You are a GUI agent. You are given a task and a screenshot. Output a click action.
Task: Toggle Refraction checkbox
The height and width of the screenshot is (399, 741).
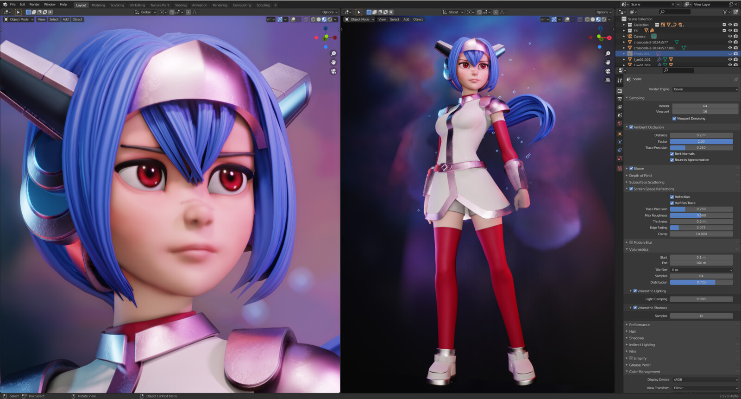click(672, 197)
